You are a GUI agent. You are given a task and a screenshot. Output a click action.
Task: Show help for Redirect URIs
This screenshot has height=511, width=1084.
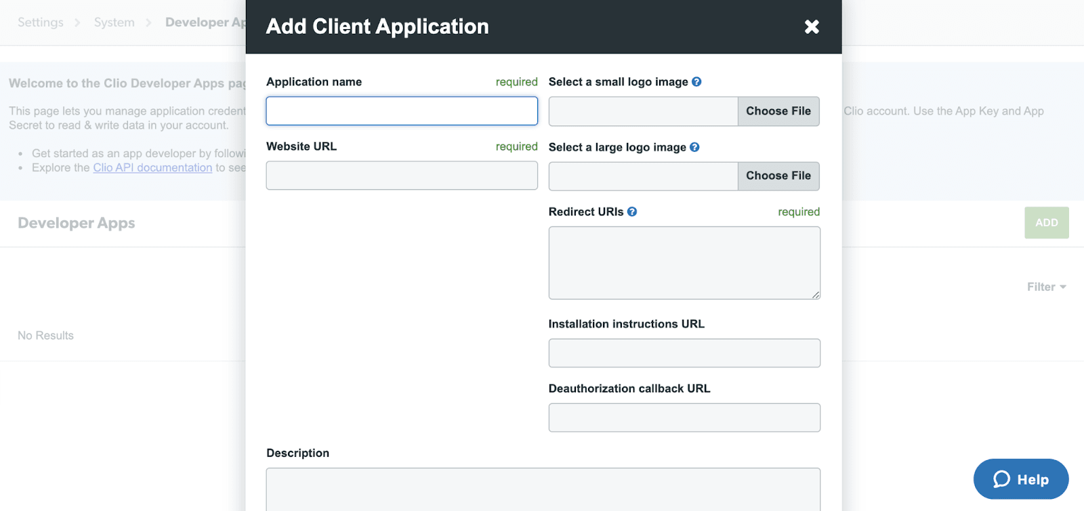tap(632, 211)
